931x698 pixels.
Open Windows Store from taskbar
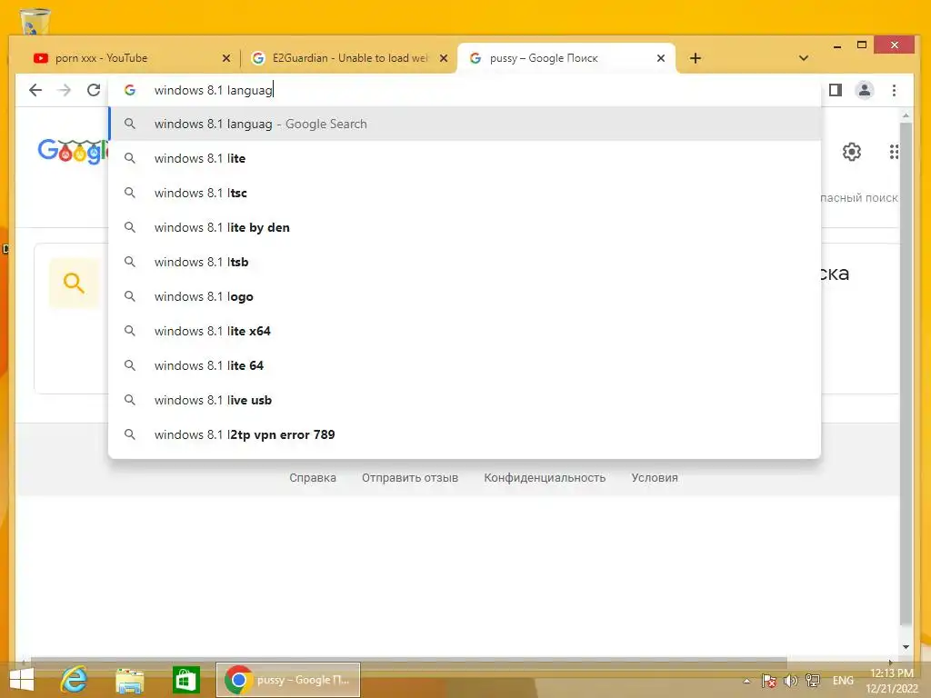pyautogui.click(x=185, y=680)
